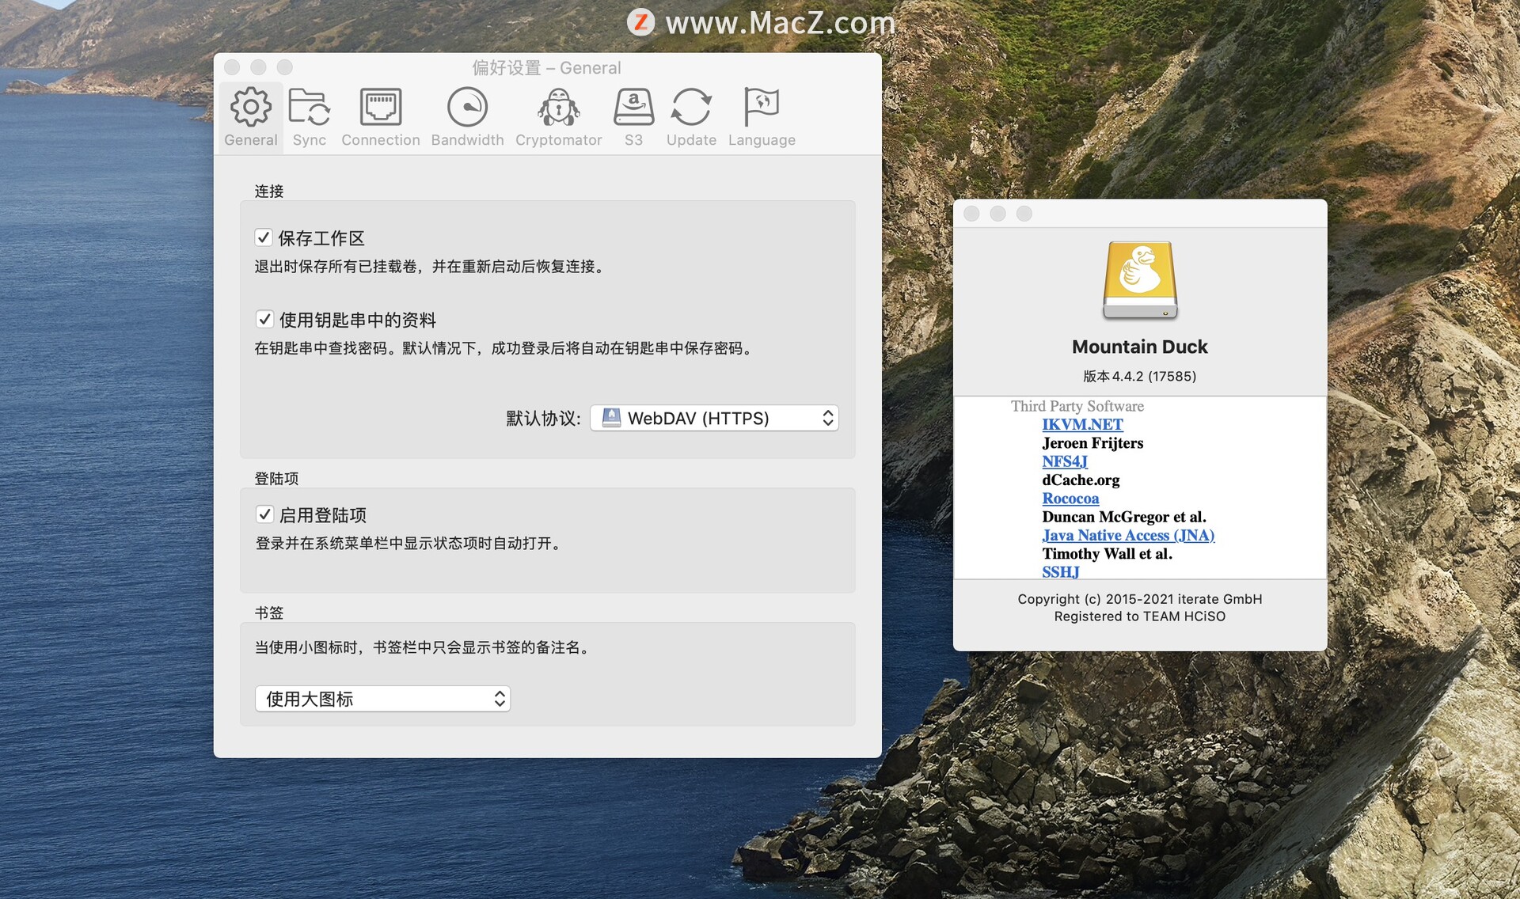Open the Language preferences pane
Viewport: 1520px width, 899px height.
point(762,117)
